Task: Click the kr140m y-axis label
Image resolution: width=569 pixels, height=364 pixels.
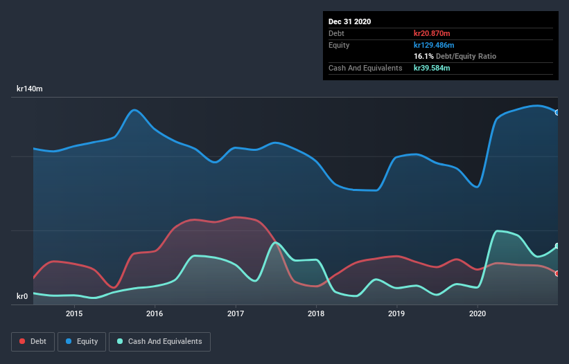Action: pyautogui.click(x=29, y=89)
